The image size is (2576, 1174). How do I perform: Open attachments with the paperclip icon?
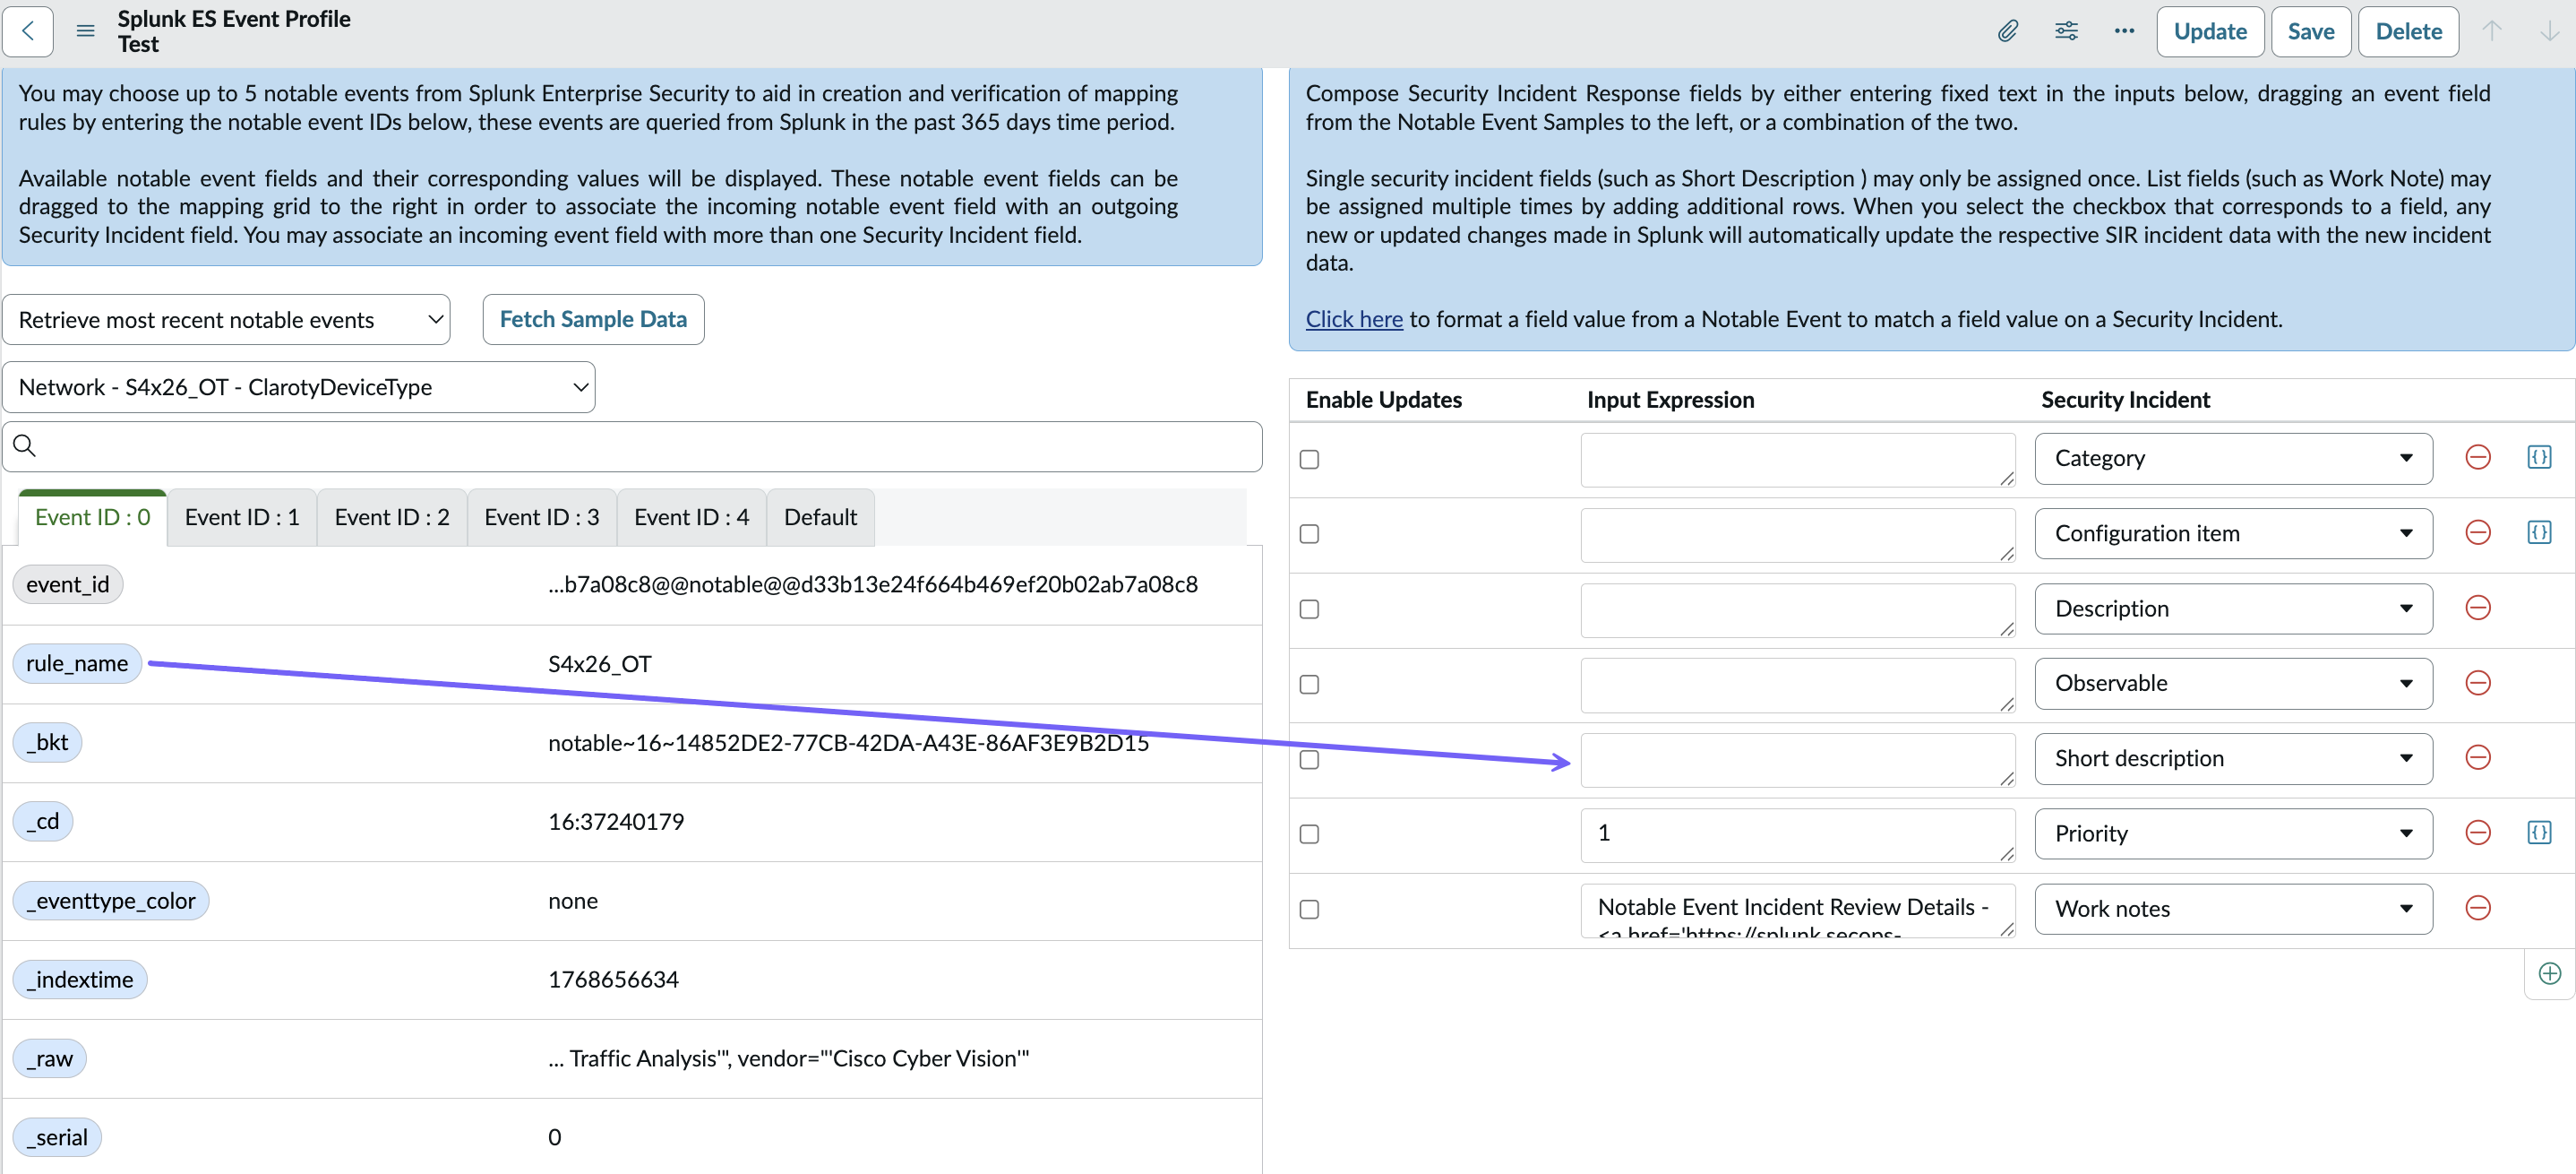[x=2007, y=31]
